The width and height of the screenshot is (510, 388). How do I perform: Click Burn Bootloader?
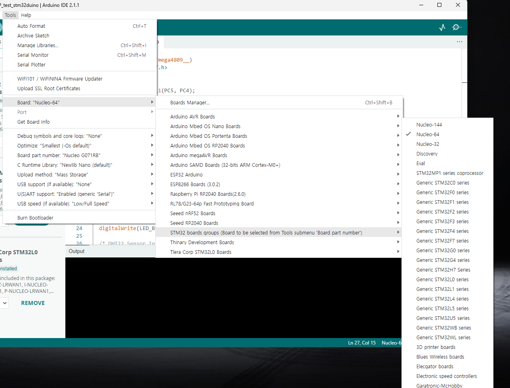tap(79, 218)
